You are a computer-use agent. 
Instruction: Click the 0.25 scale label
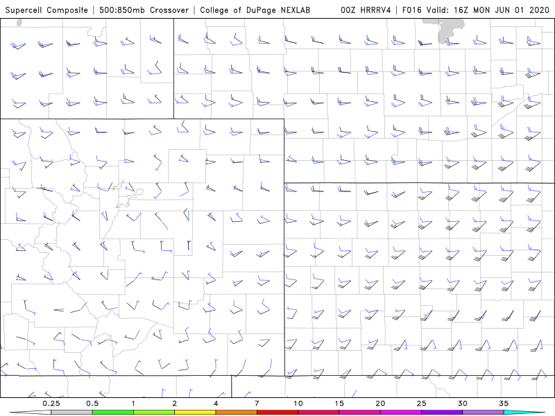(51, 404)
